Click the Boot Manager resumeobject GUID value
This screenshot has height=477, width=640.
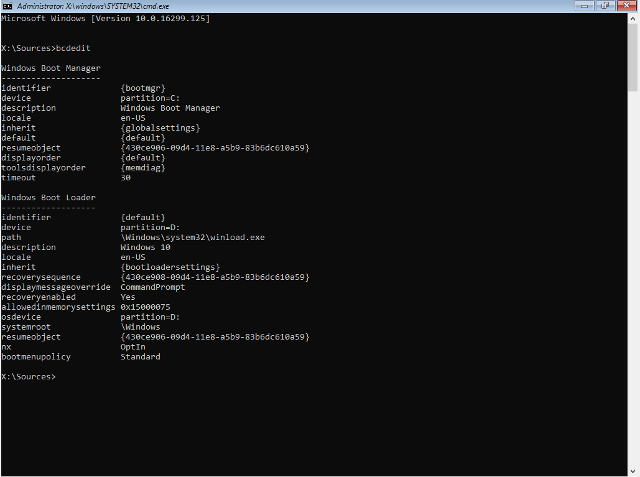click(215, 148)
